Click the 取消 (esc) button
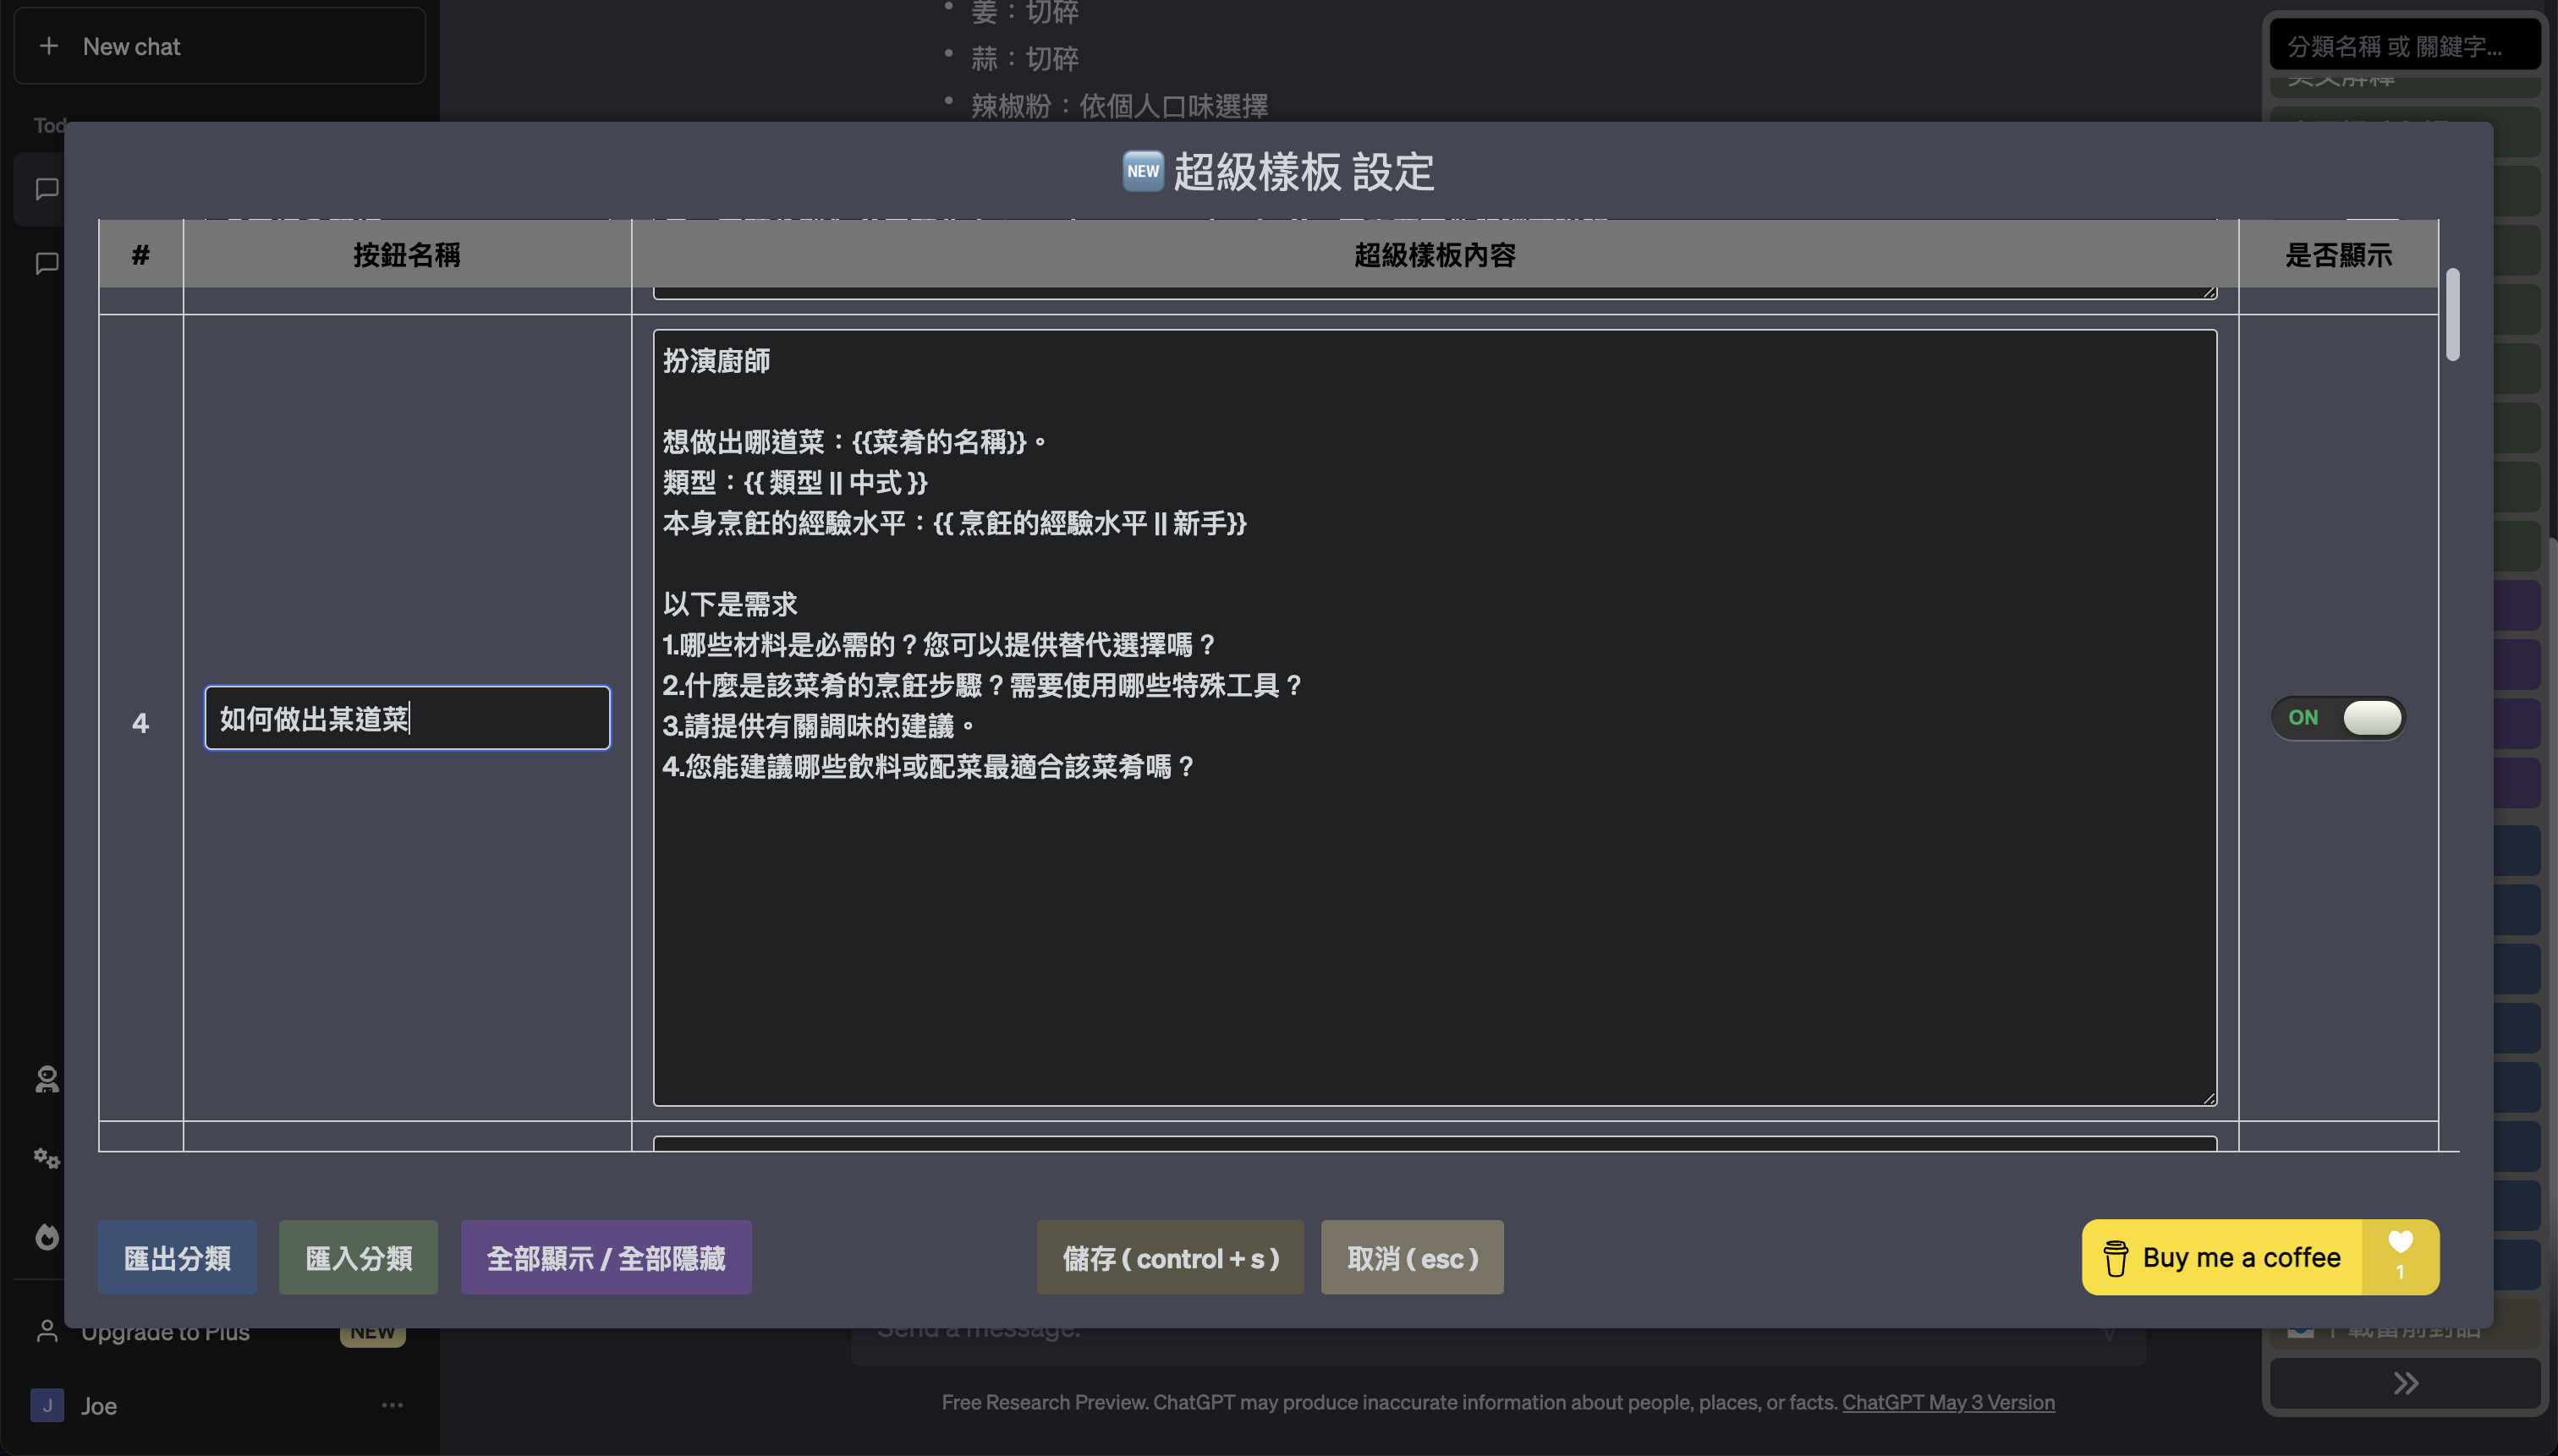 pyautogui.click(x=1412, y=1258)
